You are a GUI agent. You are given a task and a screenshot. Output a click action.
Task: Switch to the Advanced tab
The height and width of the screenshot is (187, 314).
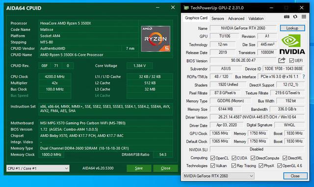tap(236, 19)
